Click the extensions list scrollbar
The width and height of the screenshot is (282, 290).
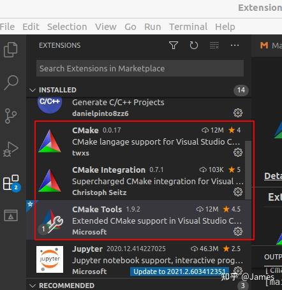pyautogui.click(x=248, y=170)
